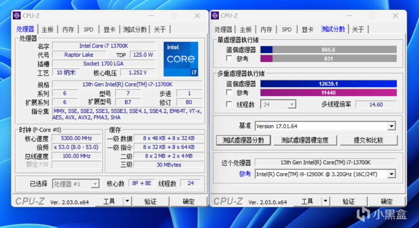Image resolution: width=419 pixels, height=228 pixels.
Task: Click 确定 button in right window
Action: click(x=387, y=201)
